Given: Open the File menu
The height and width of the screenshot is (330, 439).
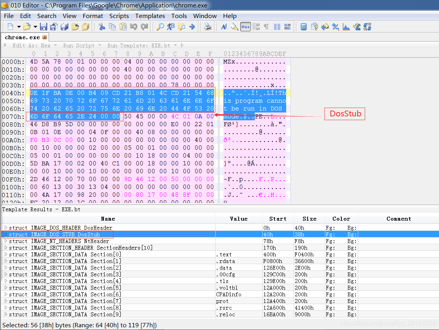Looking at the screenshot, I should 9,16.
